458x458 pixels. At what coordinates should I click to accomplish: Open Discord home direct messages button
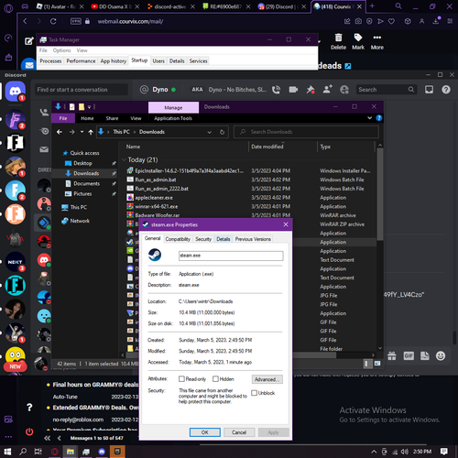[x=15, y=92]
